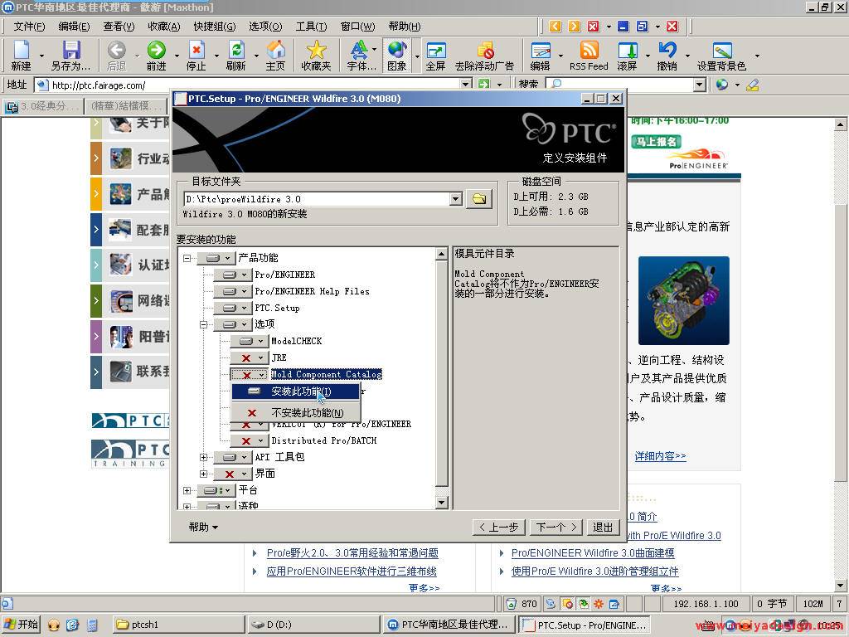849x637 pixels.
Task: Open the 工具(T) menu
Action: point(312,26)
